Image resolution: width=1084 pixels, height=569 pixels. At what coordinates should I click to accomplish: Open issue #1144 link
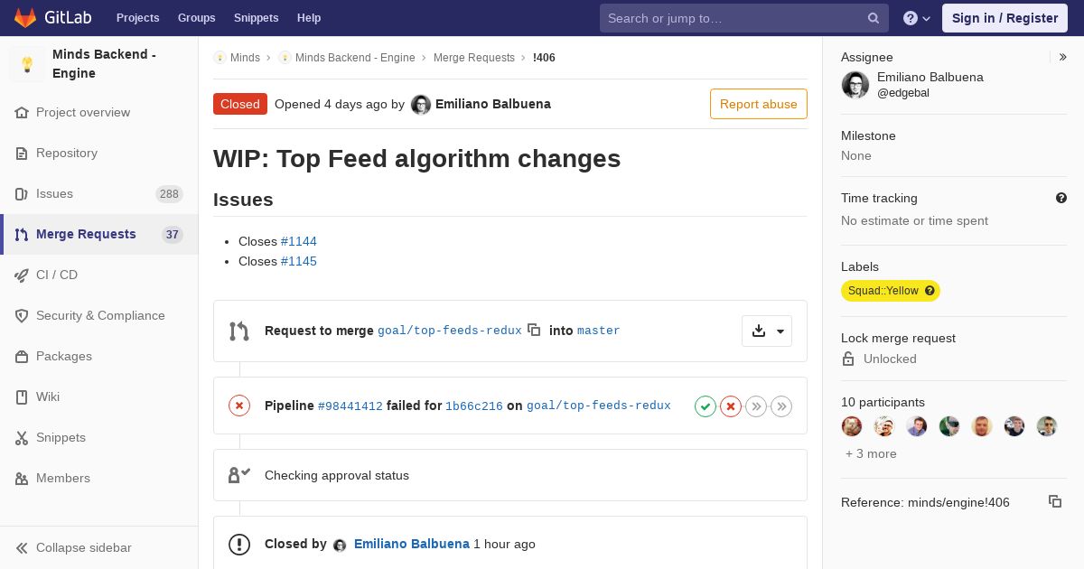pyautogui.click(x=299, y=241)
